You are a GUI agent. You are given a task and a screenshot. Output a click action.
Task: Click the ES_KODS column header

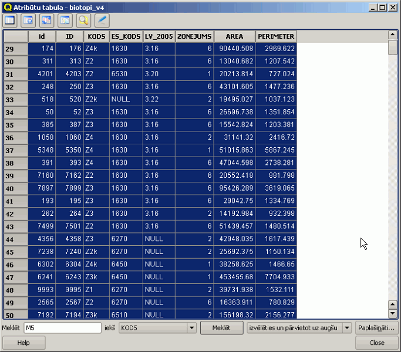point(126,36)
